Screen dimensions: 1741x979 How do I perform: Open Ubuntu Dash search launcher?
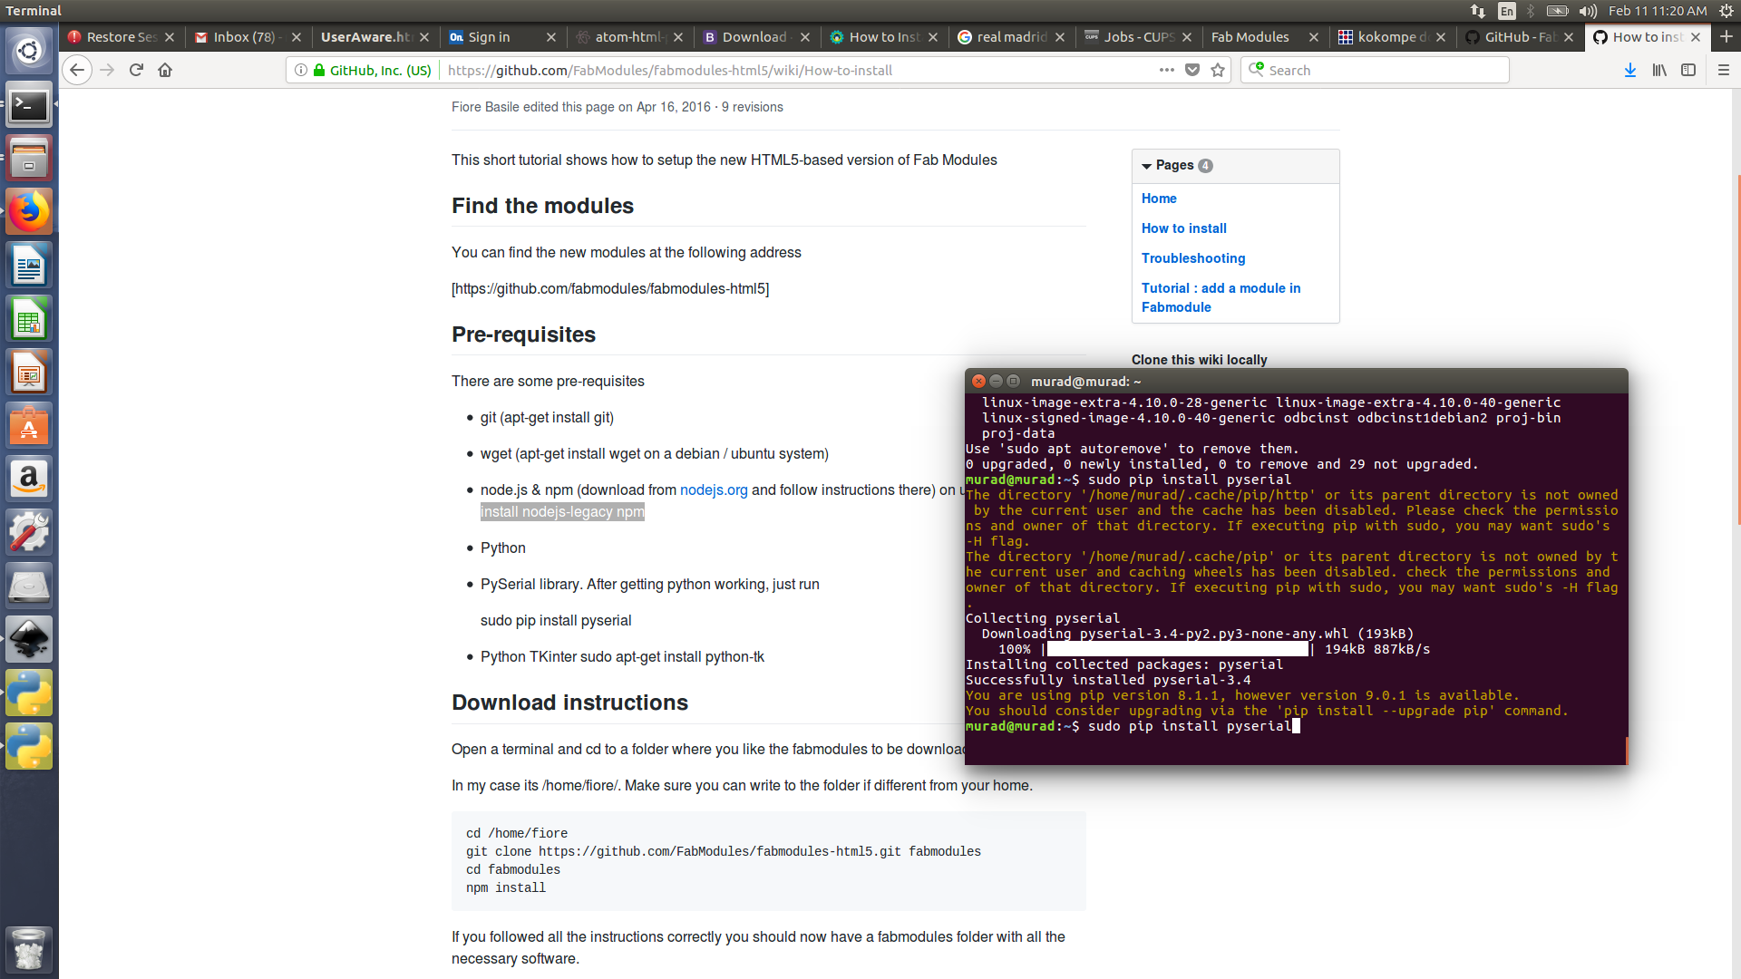[29, 50]
